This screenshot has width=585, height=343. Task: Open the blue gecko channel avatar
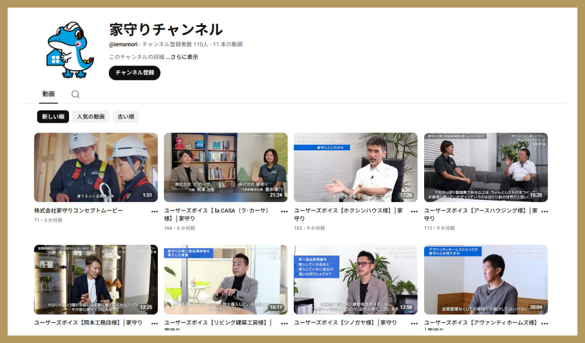tap(70, 50)
